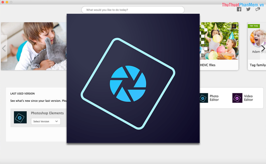
Task: Click 'See what's new since your last version' text
Action: 38,101
